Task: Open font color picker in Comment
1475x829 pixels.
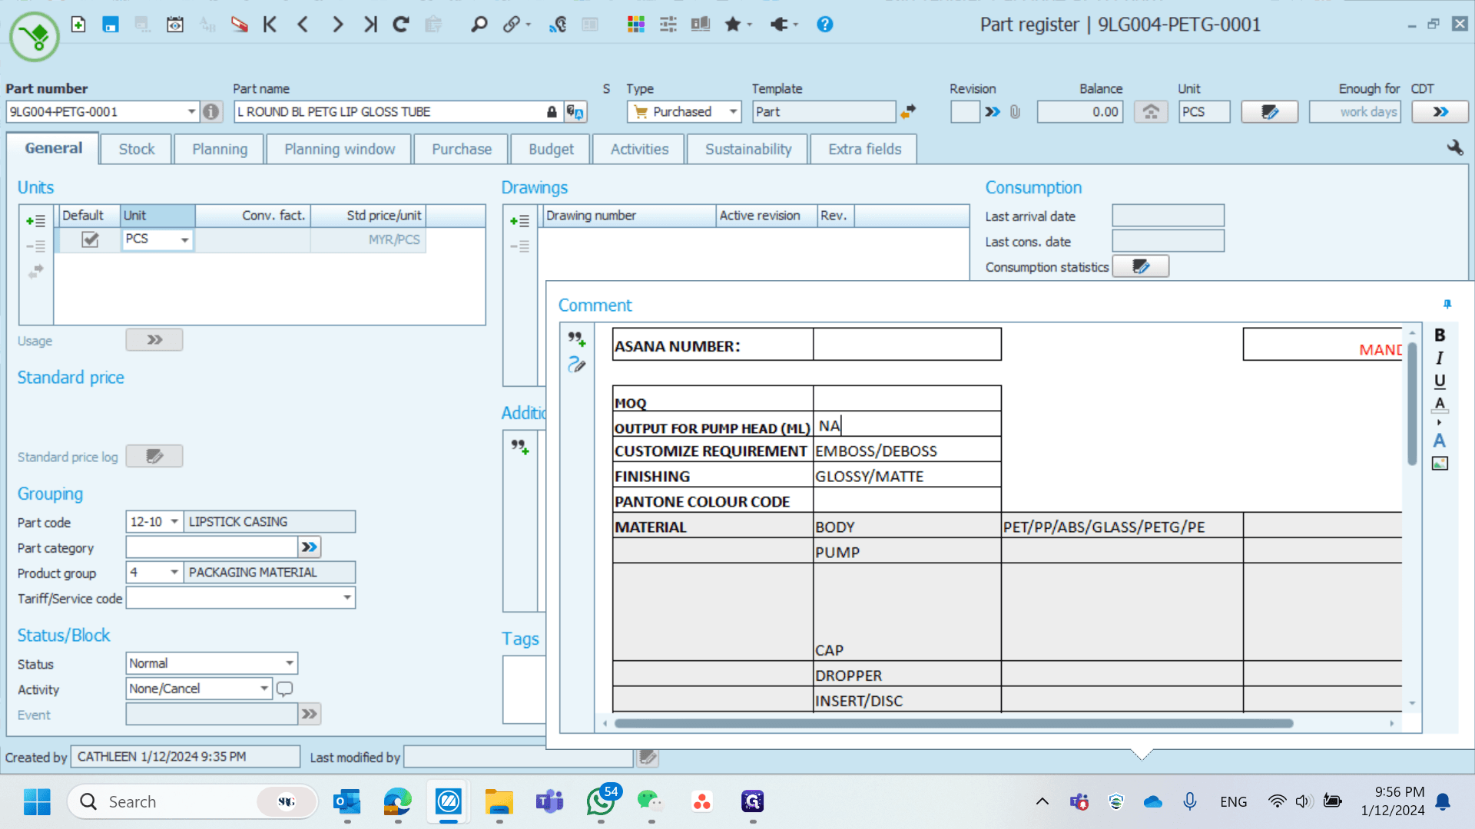Action: [1440, 404]
